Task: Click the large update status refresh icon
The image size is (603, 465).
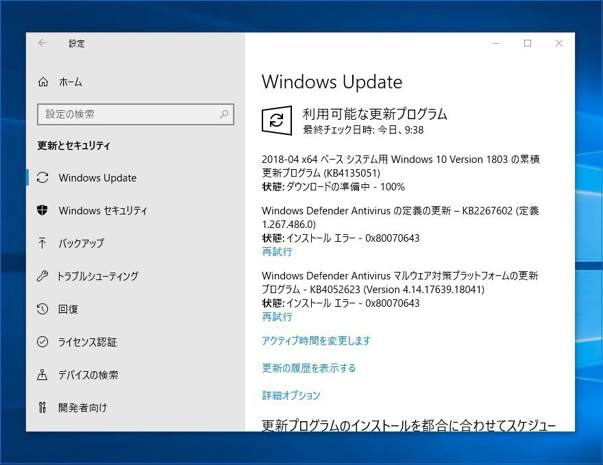Action: [x=277, y=121]
